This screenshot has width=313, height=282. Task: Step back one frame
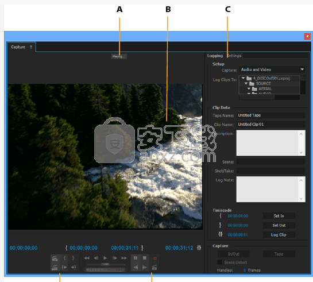click(x=96, y=258)
